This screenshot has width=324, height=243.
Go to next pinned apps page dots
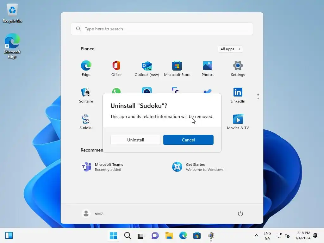click(x=258, y=97)
